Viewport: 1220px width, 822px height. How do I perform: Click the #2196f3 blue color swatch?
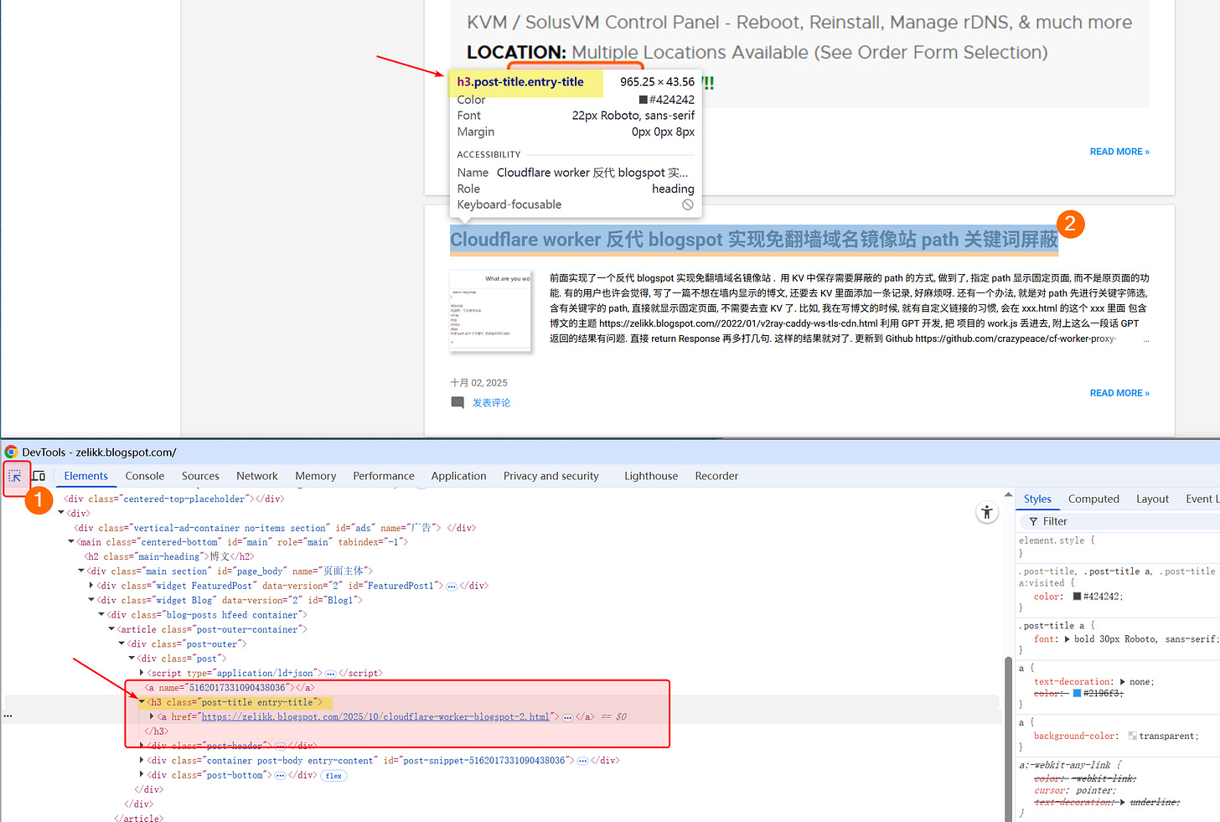(x=1078, y=694)
